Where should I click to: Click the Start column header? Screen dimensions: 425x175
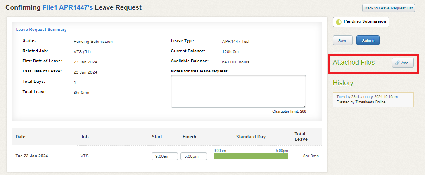click(x=157, y=137)
